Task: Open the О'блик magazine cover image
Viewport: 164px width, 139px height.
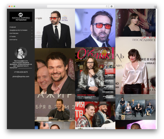Action: (x=95, y=74)
